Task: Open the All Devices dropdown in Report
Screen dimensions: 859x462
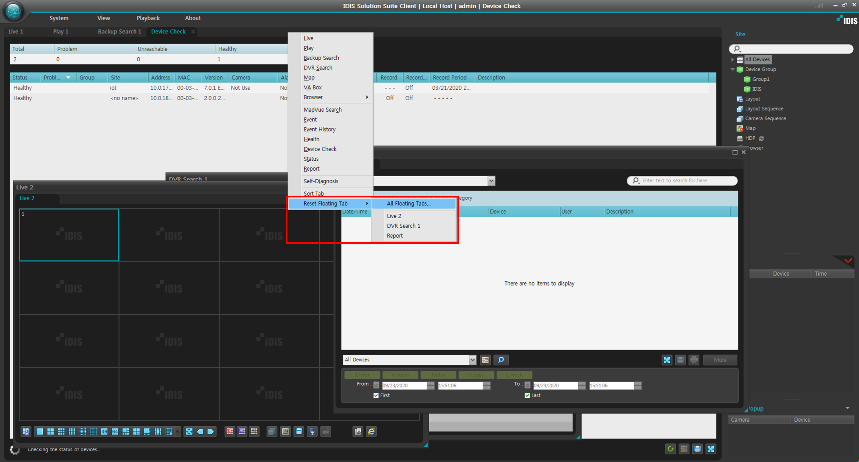Action: click(472, 359)
